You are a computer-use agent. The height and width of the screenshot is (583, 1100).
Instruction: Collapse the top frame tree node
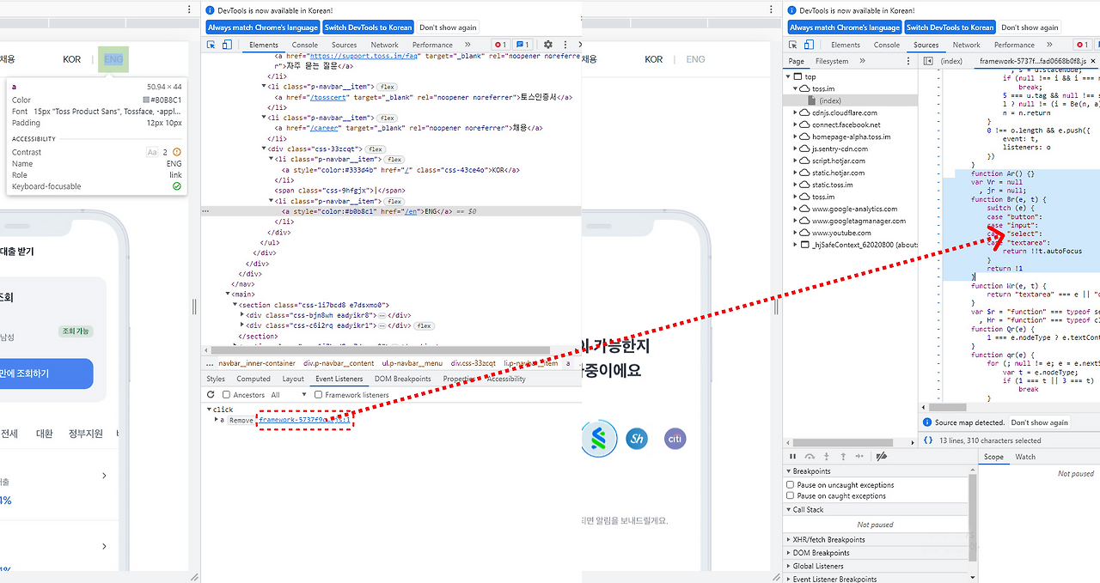[x=789, y=76]
